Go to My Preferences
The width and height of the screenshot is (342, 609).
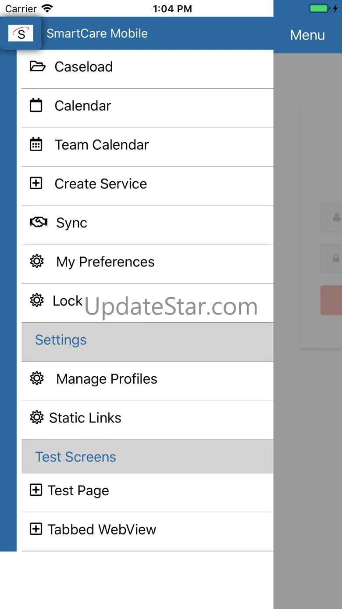point(105,262)
